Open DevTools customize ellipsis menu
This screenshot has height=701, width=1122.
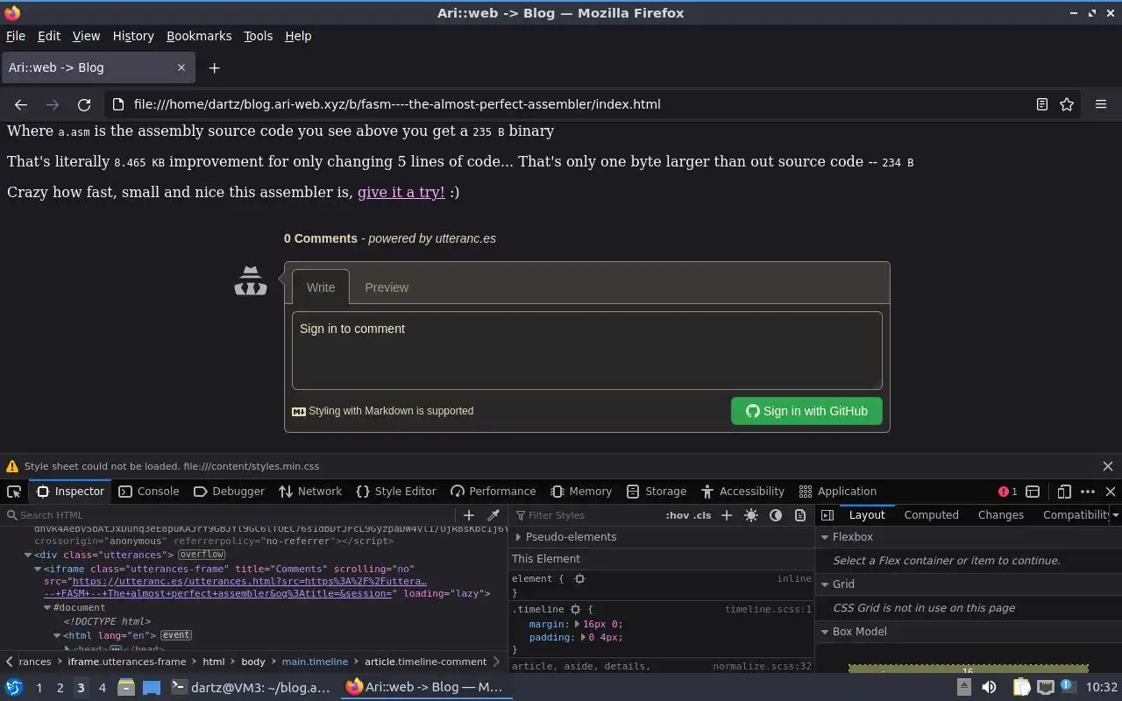click(1088, 492)
